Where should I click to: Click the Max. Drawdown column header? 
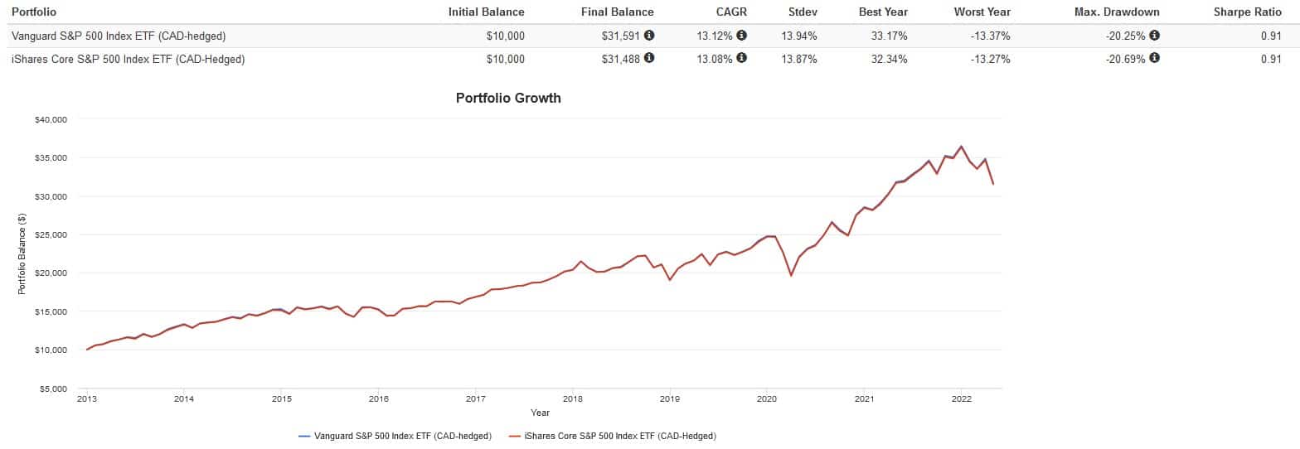pos(1120,12)
